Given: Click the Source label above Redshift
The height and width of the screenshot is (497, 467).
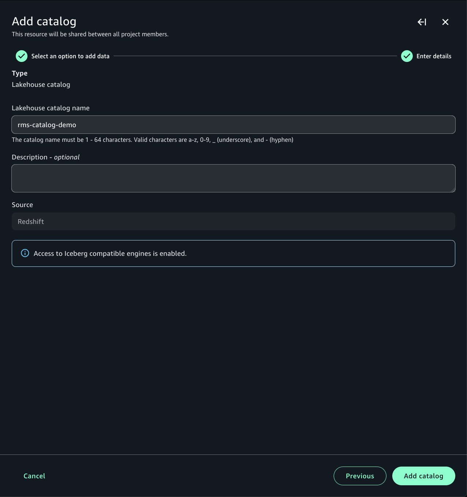Looking at the screenshot, I should [x=22, y=205].
